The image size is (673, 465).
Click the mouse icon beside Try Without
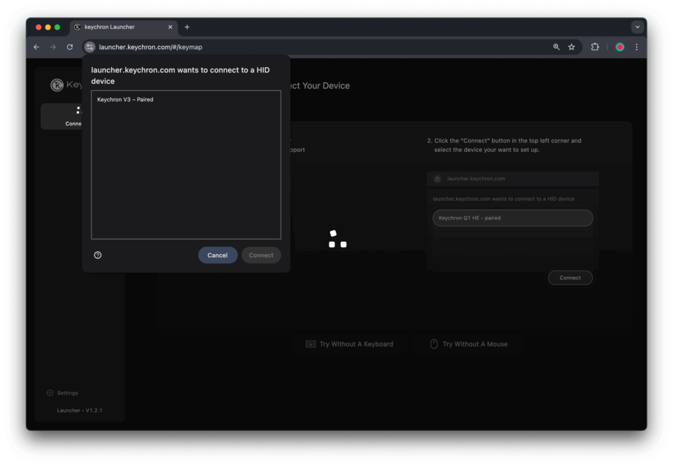tap(434, 344)
